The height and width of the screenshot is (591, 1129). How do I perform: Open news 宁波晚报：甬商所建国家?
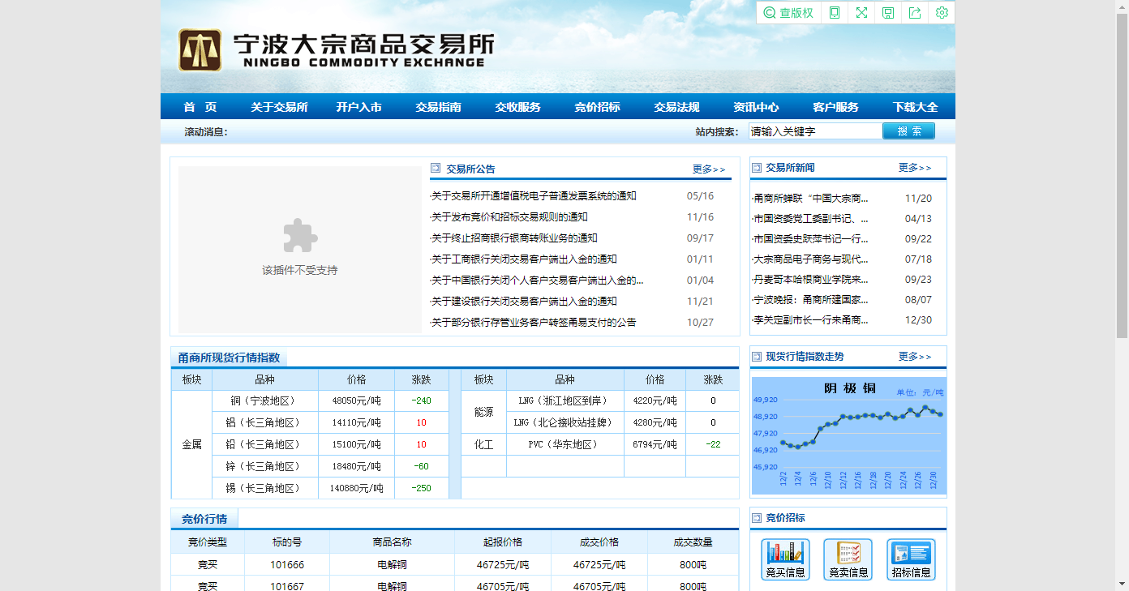click(811, 300)
